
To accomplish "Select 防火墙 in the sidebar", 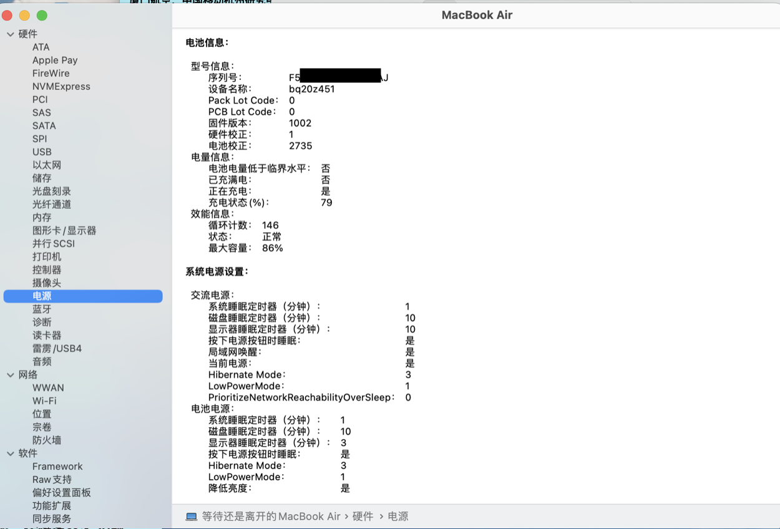I will (47, 440).
